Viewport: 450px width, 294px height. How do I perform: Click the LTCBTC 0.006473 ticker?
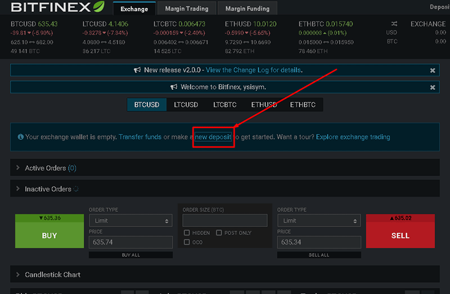(x=179, y=24)
